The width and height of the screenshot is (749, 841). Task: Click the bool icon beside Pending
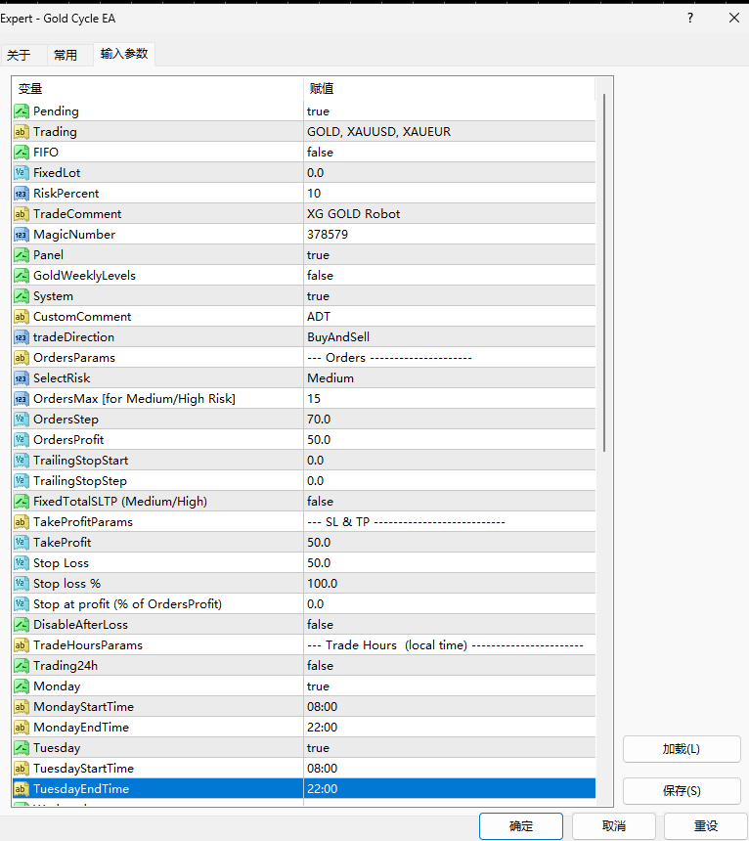coord(22,111)
